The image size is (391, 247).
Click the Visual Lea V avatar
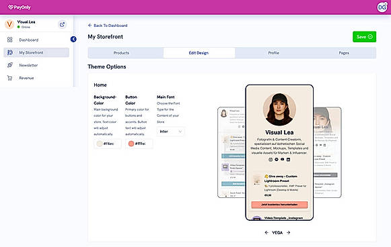(x=9, y=24)
